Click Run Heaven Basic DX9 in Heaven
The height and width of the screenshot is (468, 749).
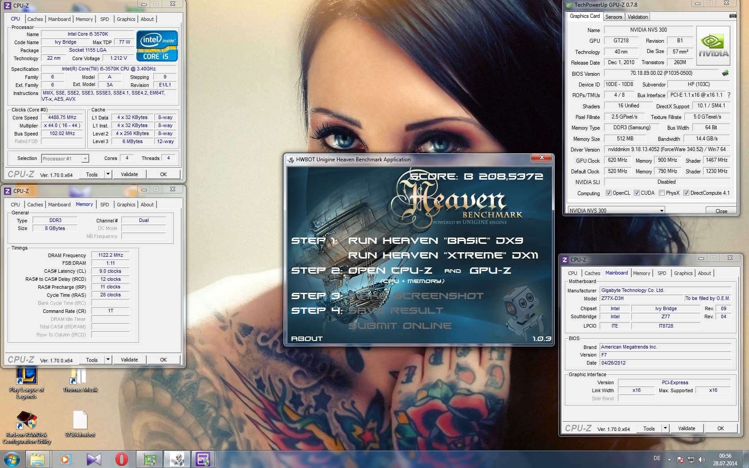[x=436, y=241]
